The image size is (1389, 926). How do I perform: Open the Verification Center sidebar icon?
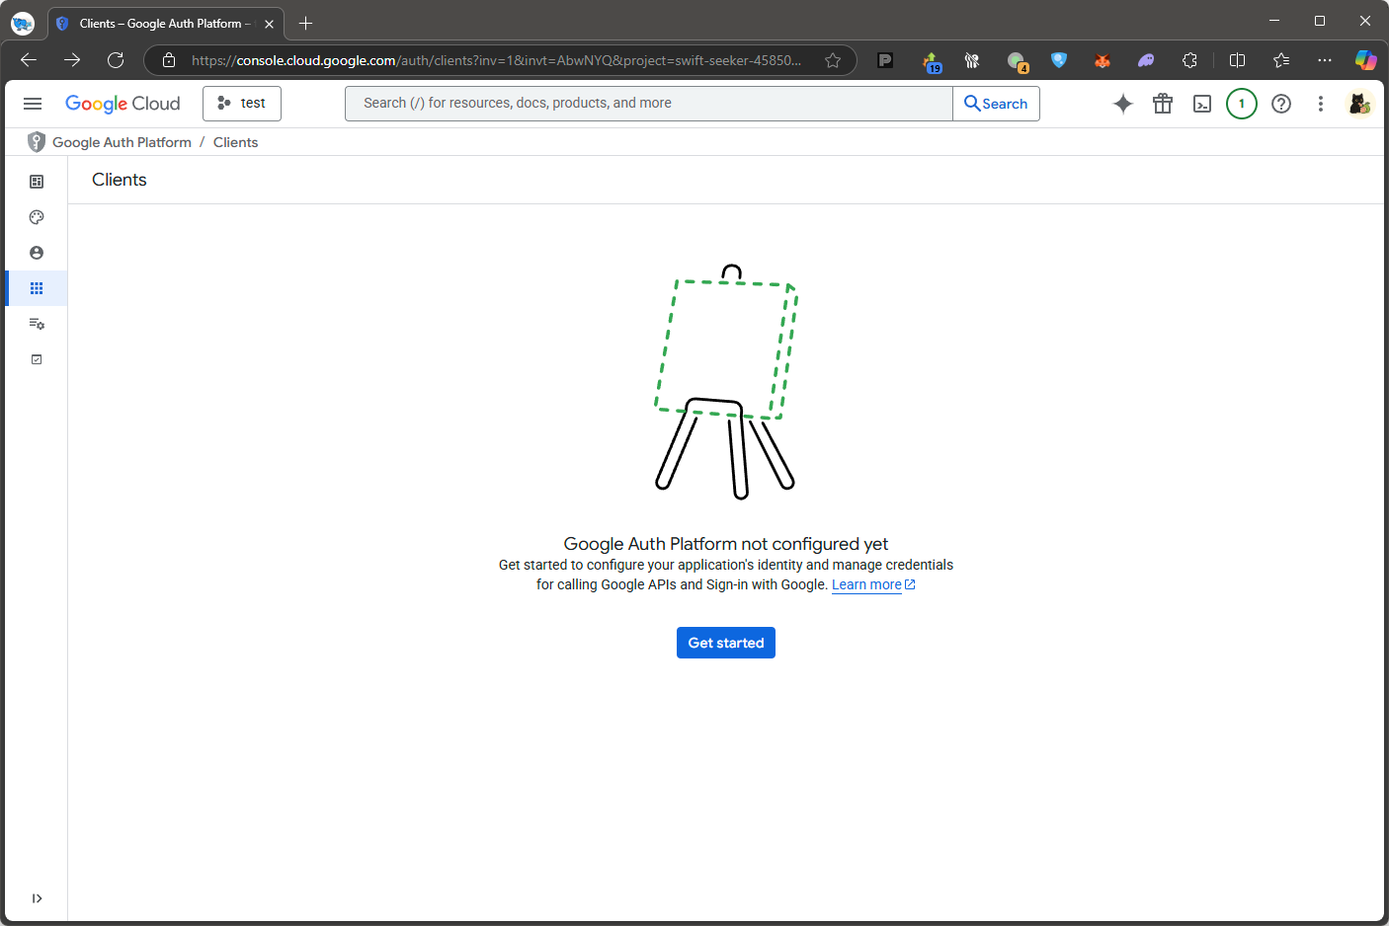tap(37, 359)
